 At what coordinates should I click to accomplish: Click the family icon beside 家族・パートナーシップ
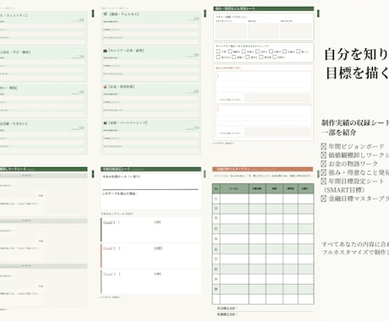pyautogui.click(x=105, y=123)
